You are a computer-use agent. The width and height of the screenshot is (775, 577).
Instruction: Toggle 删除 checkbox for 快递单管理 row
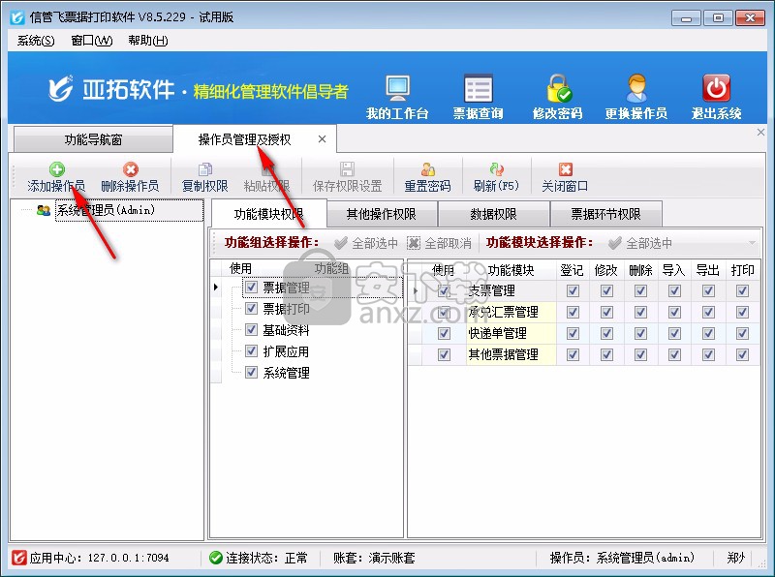pos(640,333)
